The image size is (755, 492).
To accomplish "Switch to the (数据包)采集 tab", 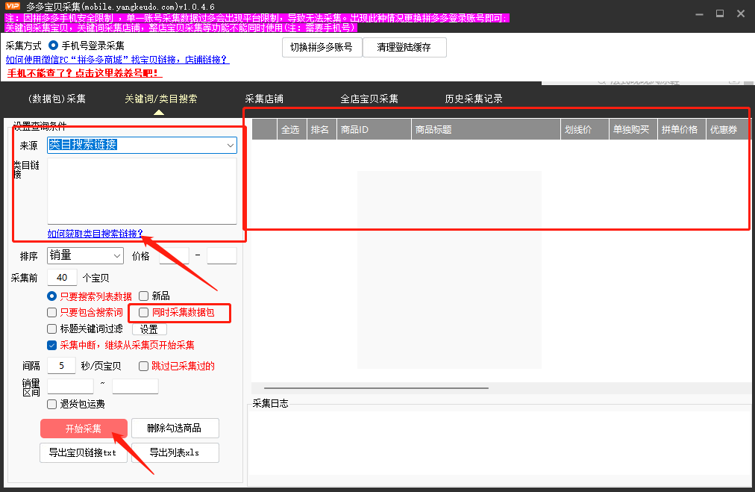I will 57,99.
